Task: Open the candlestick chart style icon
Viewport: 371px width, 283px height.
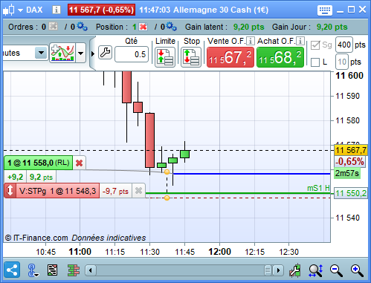Action: tap(8, 10)
